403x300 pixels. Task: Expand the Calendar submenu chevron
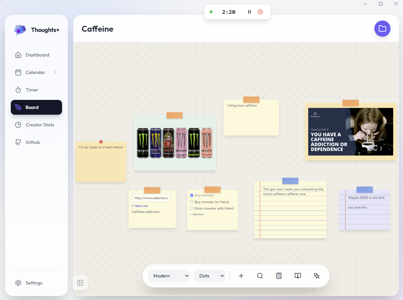pos(55,72)
